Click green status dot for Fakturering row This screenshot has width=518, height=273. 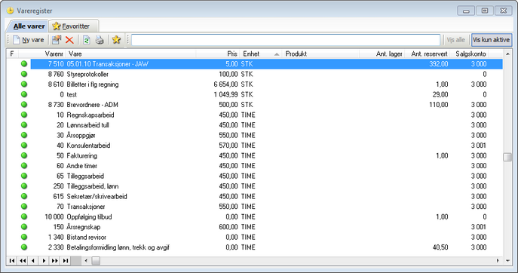(x=24, y=155)
